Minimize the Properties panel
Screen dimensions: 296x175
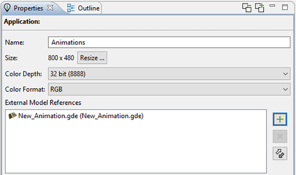(x=272, y=6)
